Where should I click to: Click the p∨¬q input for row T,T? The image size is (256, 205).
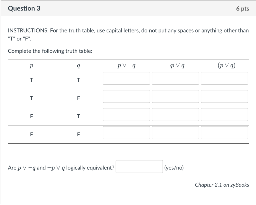(x=126, y=78)
